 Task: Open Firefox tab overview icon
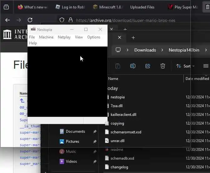pyautogui.click(x=6, y=7)
